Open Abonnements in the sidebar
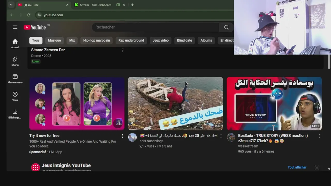This screenshot has width=331, height=186. click(15, 79)
